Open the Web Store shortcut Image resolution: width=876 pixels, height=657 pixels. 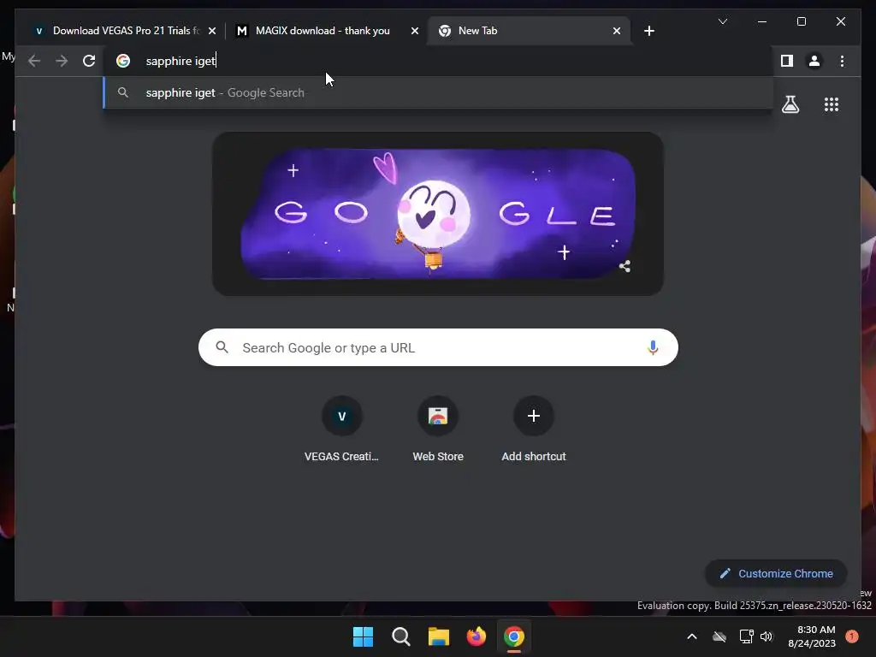[438, 429]
